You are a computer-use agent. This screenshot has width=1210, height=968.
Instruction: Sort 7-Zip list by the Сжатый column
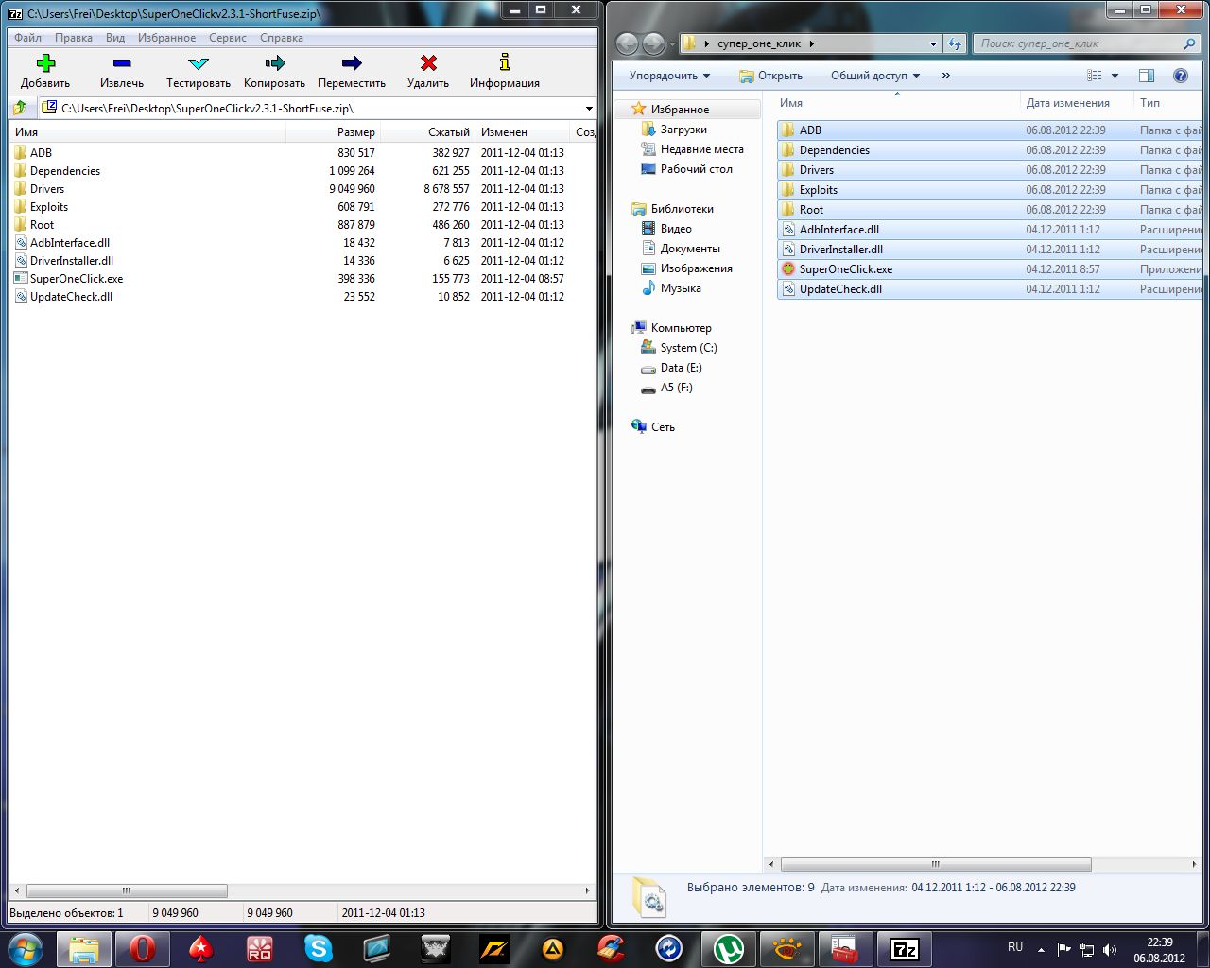pyautogui.click(x=427, y=132)
